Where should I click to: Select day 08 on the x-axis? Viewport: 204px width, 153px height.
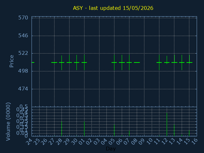click(134, 141)
